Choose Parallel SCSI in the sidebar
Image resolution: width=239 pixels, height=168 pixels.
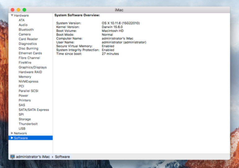28,91
